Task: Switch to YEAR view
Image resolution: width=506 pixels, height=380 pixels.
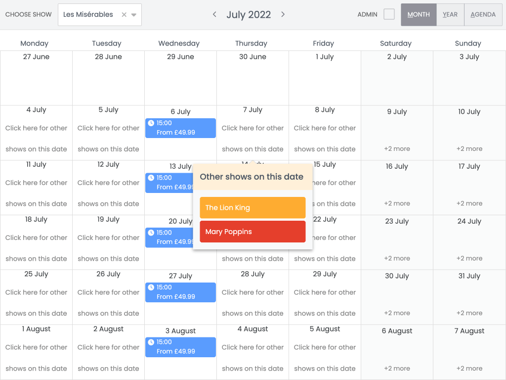Action: tap(450, 14)
